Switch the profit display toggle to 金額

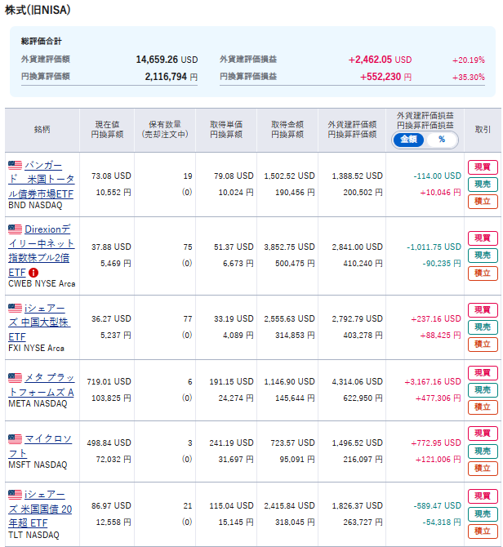[x=408, y=140]
